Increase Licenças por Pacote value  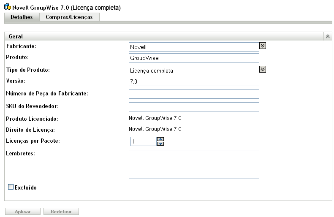160,139
